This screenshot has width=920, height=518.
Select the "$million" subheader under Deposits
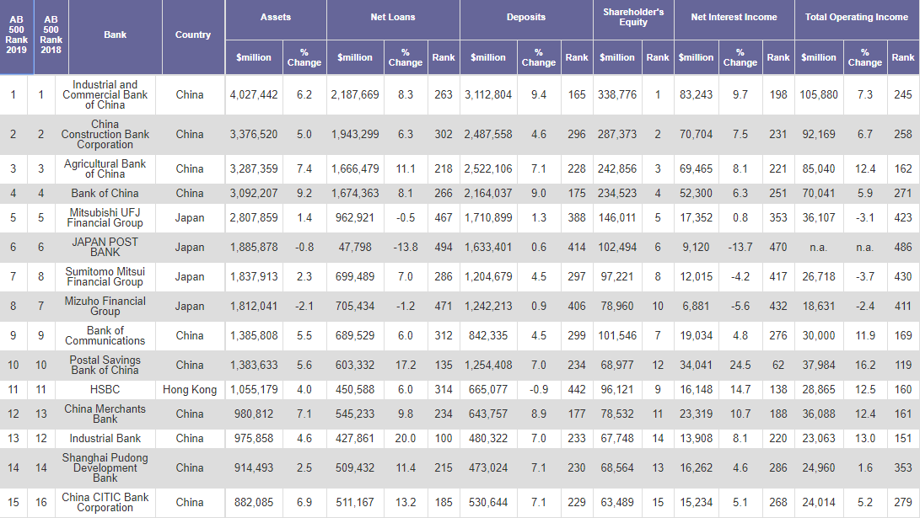(x=488, y=57)
